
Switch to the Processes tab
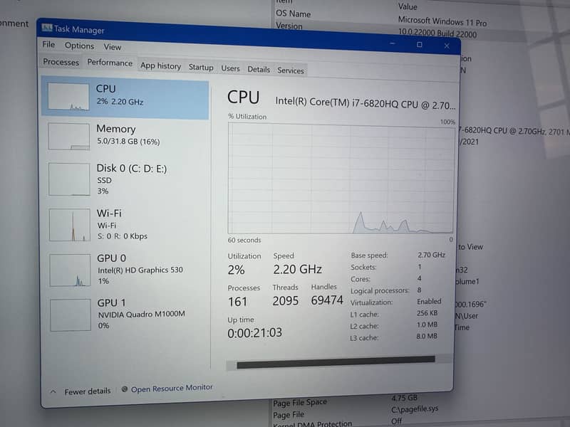[x=60, y=63]
